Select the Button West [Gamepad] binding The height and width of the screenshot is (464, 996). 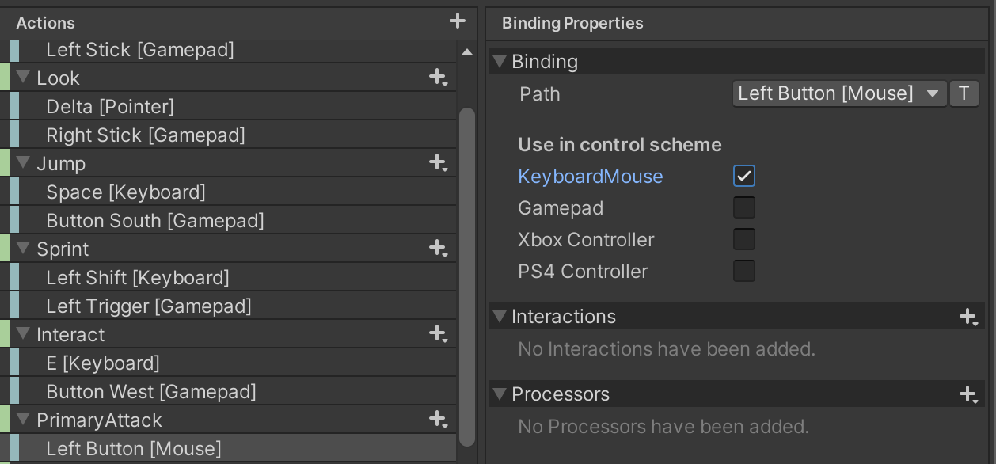[x=151, y=392]
